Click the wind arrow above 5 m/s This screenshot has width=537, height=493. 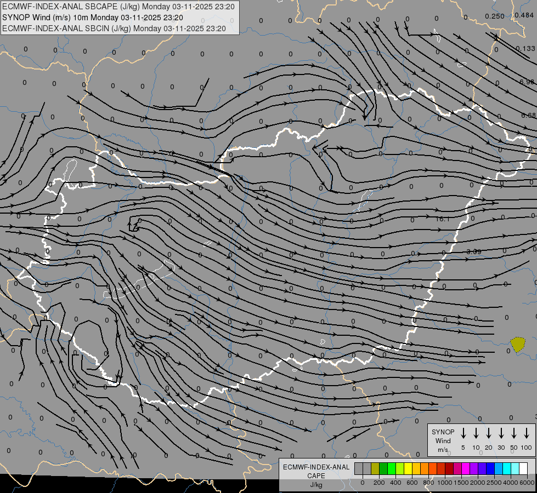coord(463,433)
